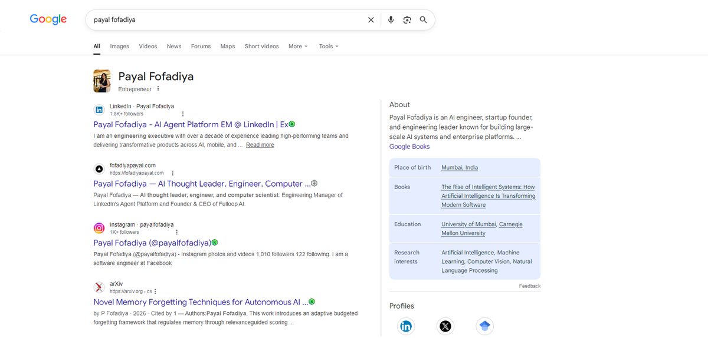This screenshot has height=338, width=708.
Task: Click Carnegie Mellon University education link
Action: (482, 228)
